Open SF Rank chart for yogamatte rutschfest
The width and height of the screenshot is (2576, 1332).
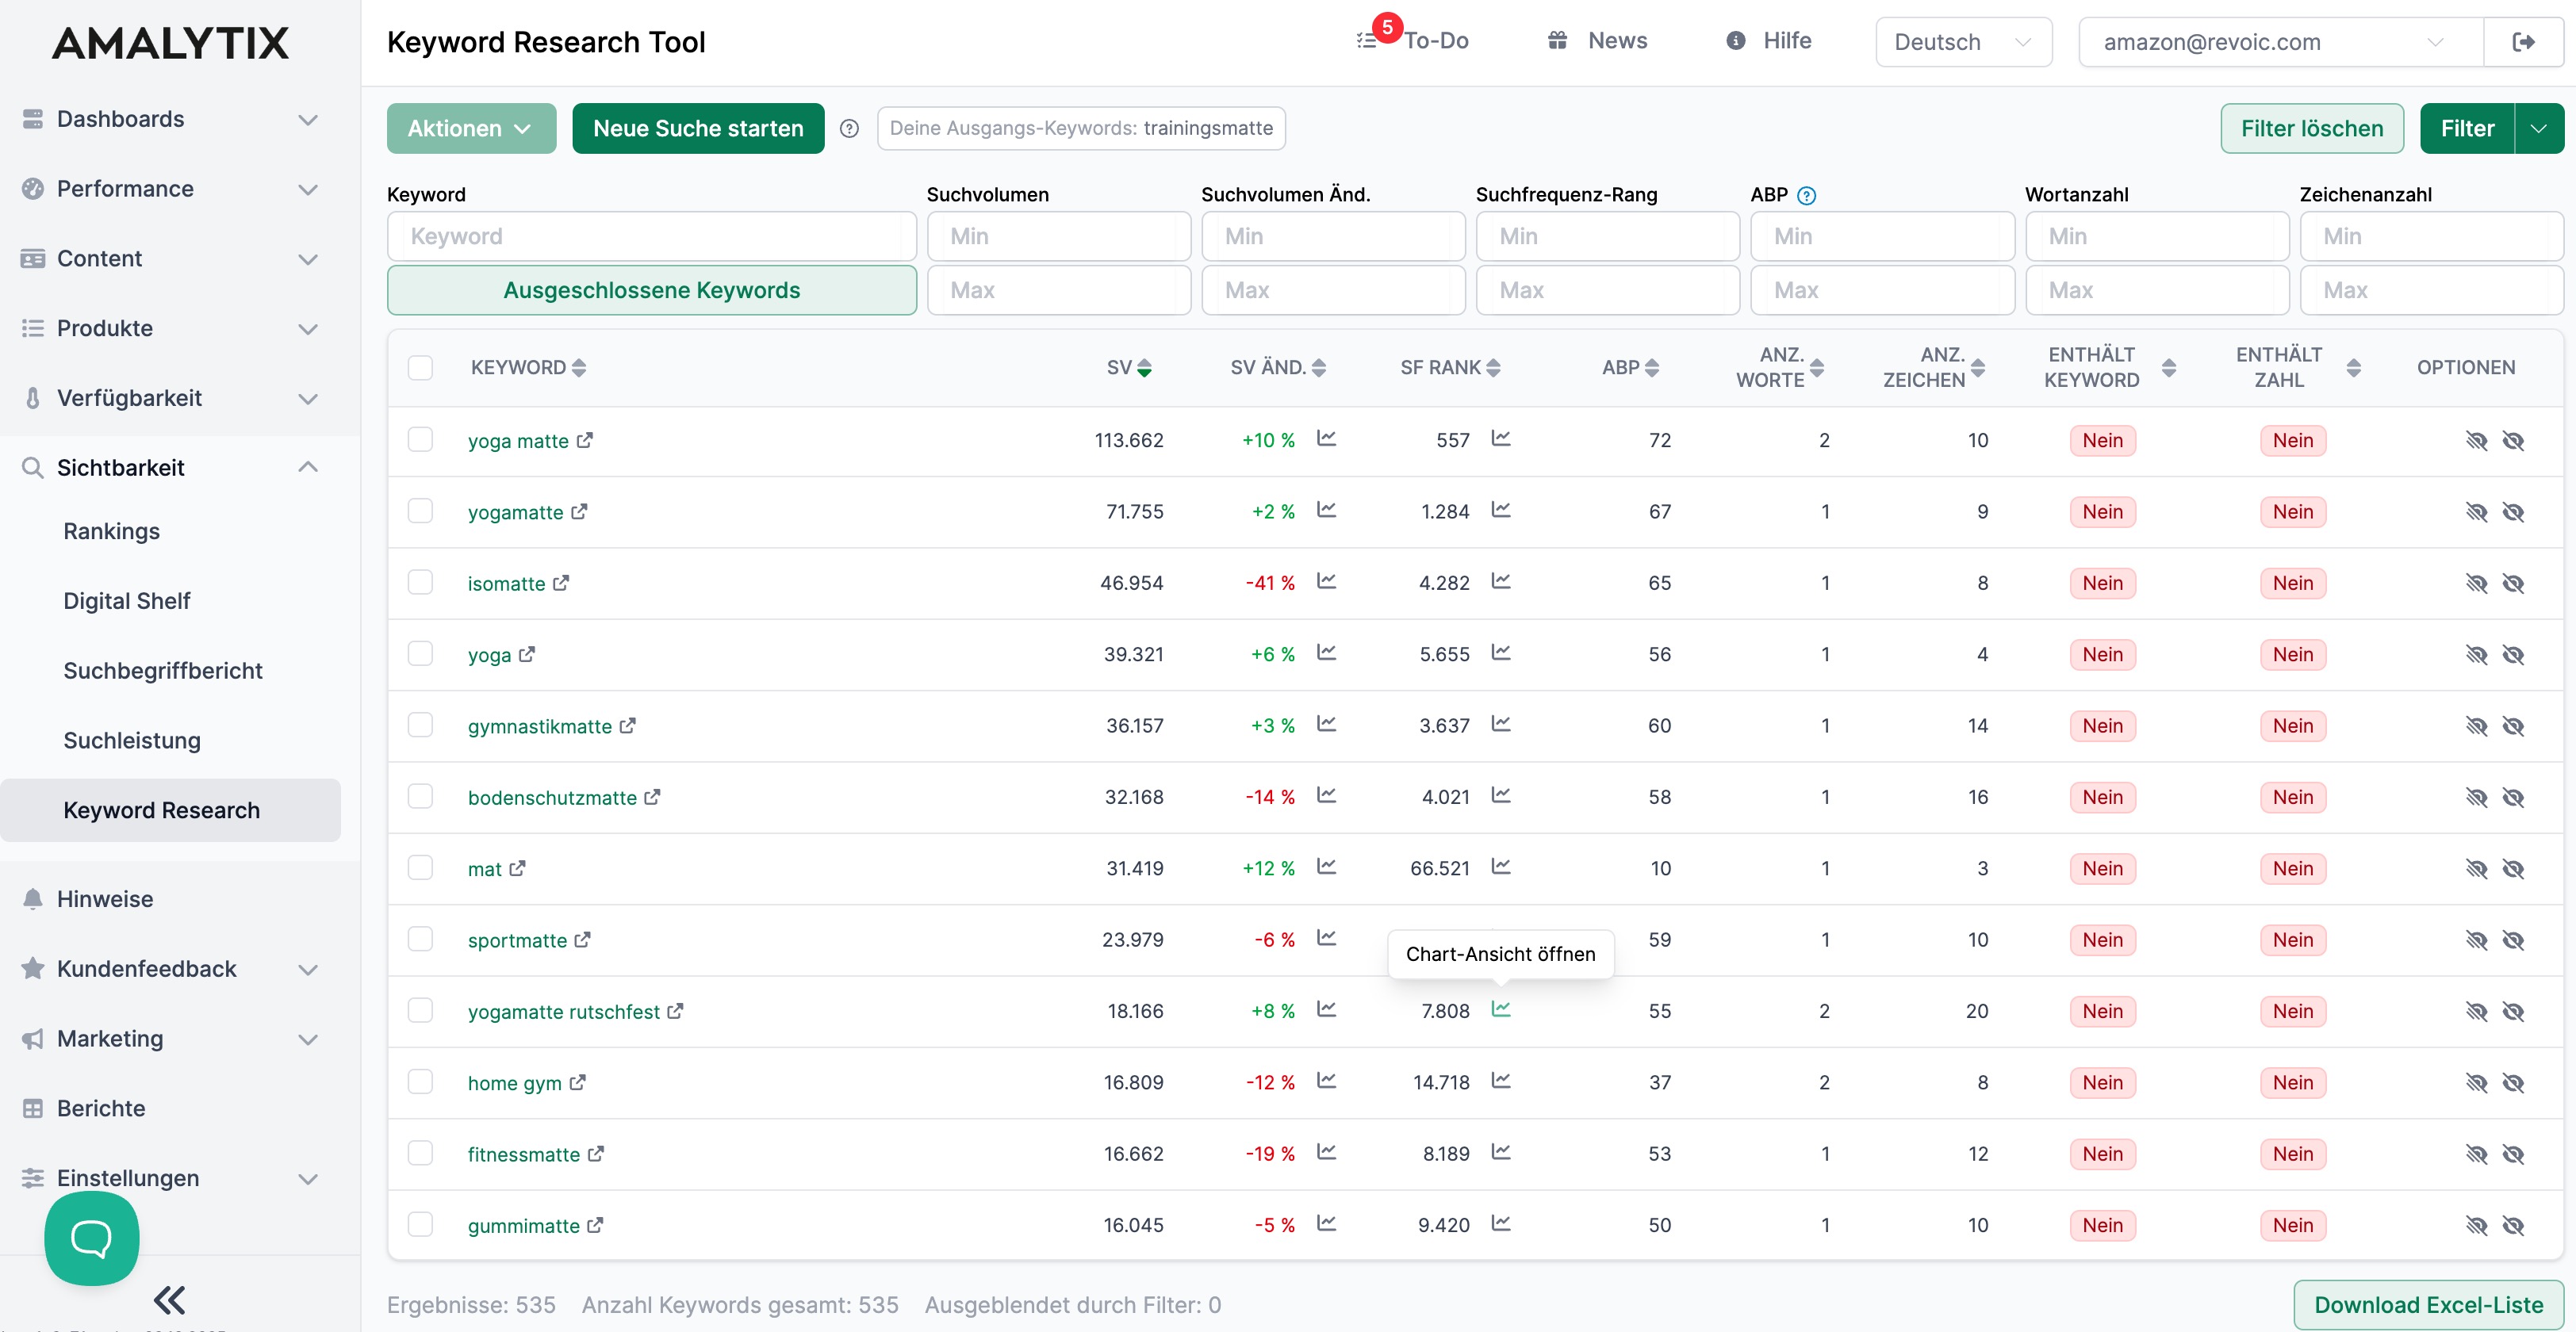click(x=1500, y=1009)
